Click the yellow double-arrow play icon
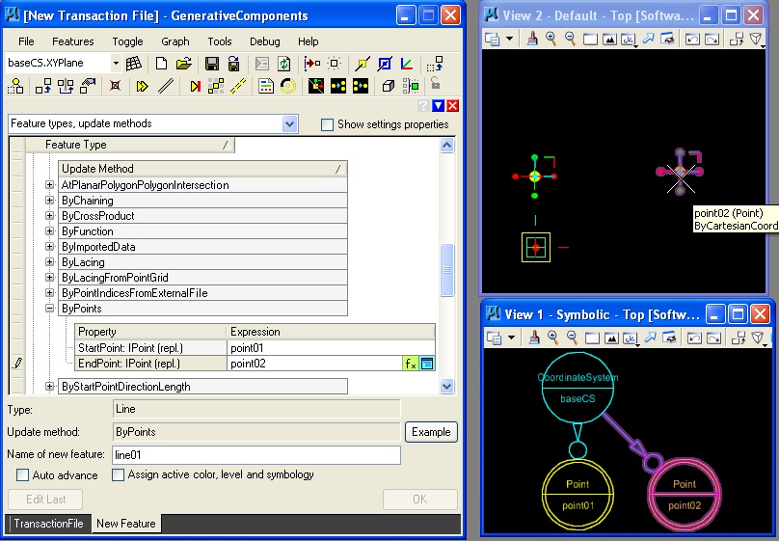The width and height of the screenshot is (779, 541). (142, 86)
